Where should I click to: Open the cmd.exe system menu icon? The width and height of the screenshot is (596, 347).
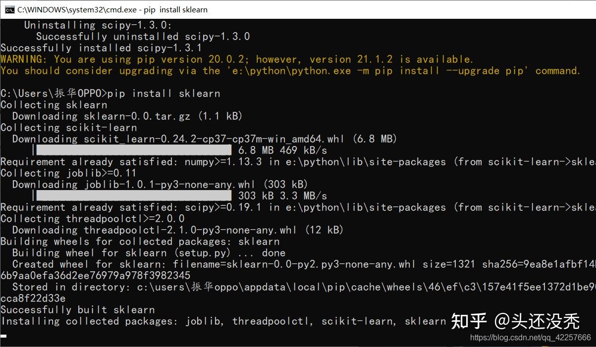coord(9,9)
